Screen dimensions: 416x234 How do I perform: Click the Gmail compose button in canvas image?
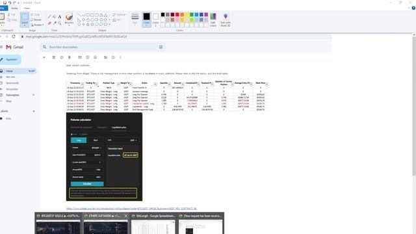click(x=10, y=60)
